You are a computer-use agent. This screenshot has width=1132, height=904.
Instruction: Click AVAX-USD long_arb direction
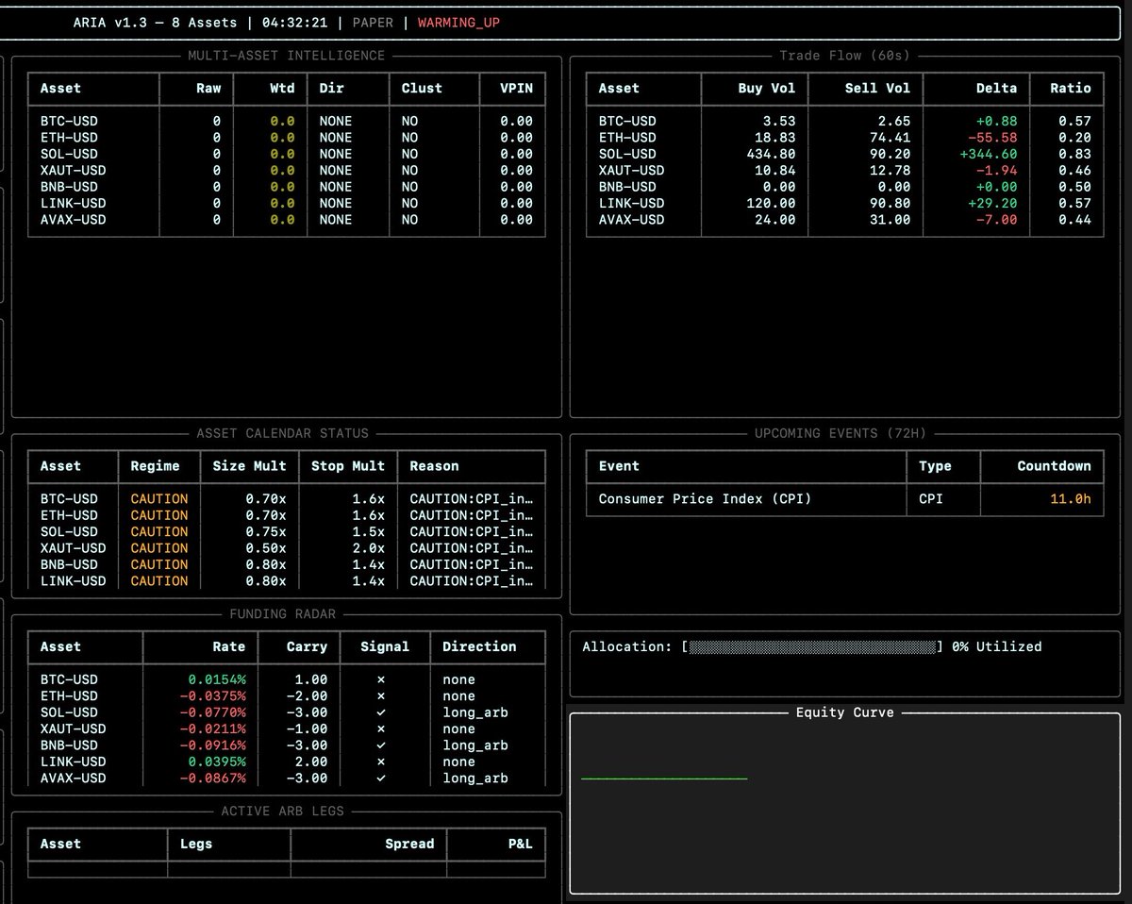pyautogui.click(x=475, y=778)
